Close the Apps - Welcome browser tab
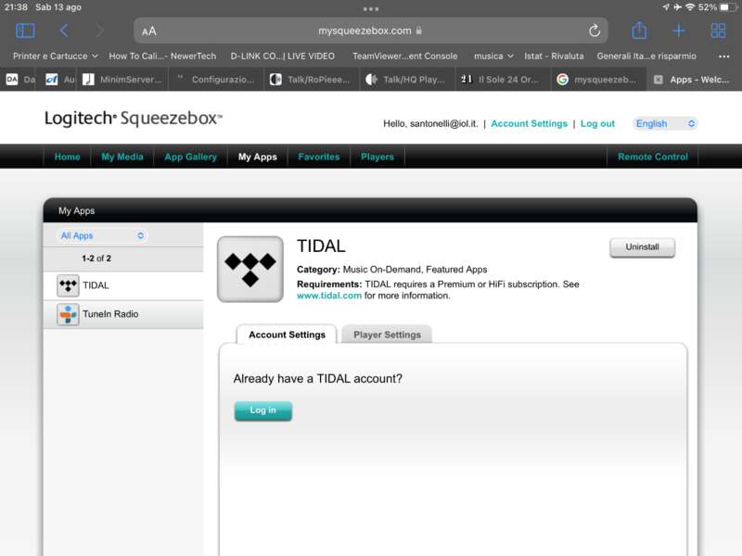The width and height of the screenshot is (742, 556). 658,80
